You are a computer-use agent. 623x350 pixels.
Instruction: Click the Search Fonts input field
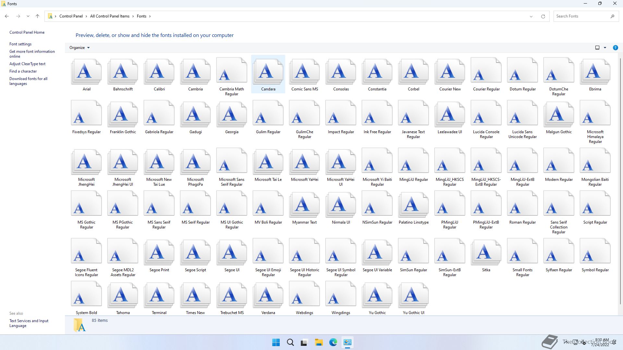click(581, 16)
